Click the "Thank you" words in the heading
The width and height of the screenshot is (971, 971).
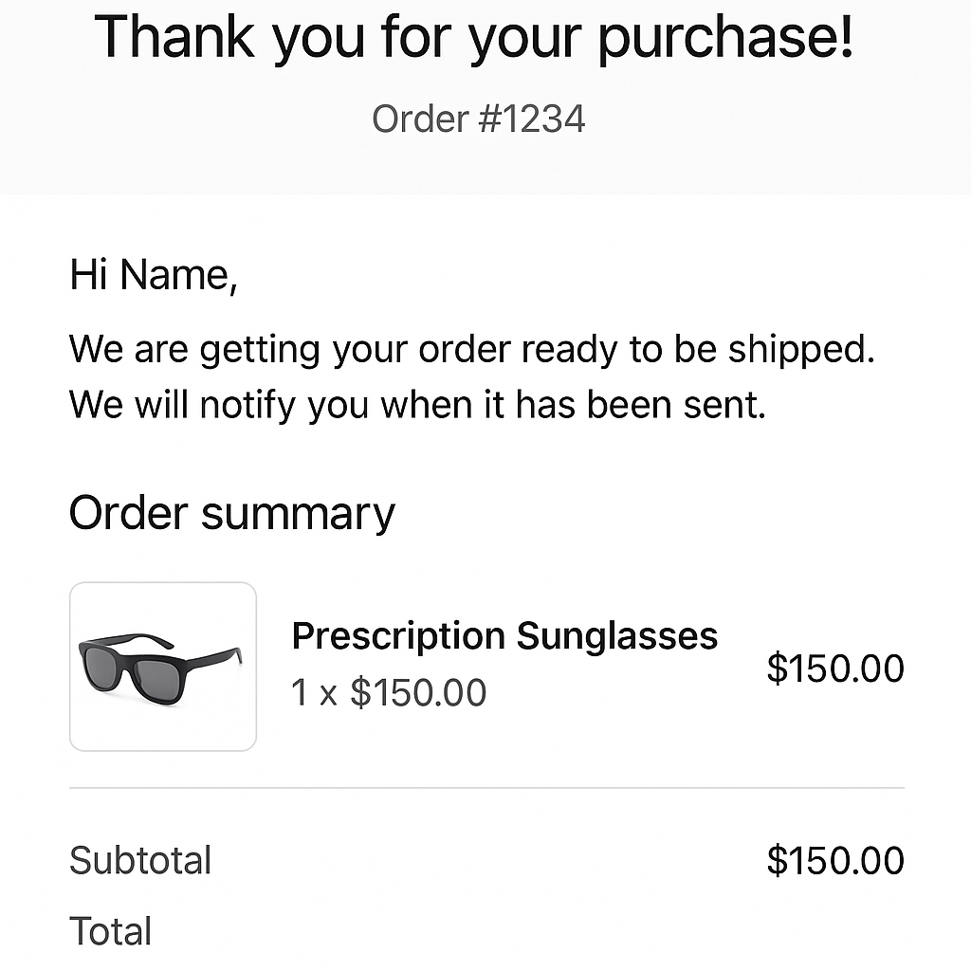pyautogui.click(x=174, y=38)
